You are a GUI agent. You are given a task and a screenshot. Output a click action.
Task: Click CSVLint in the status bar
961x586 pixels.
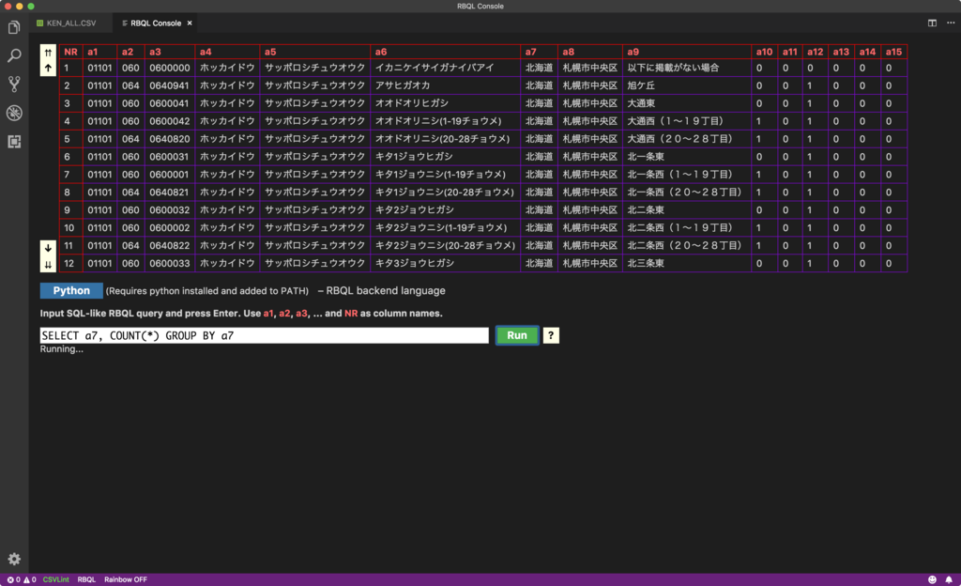(55, 579)
